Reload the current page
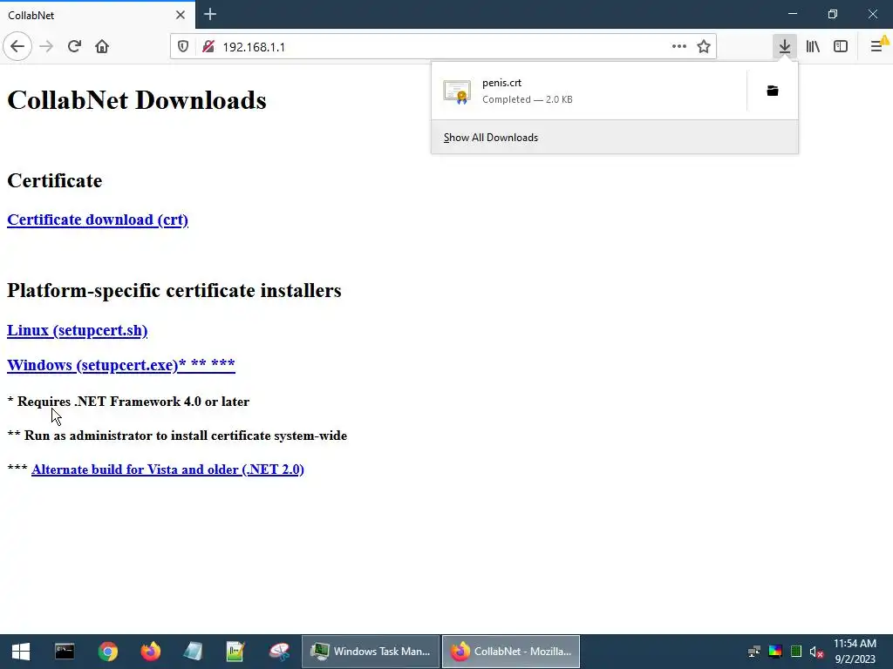The image size is (893, 669). (x=74, y=47)
